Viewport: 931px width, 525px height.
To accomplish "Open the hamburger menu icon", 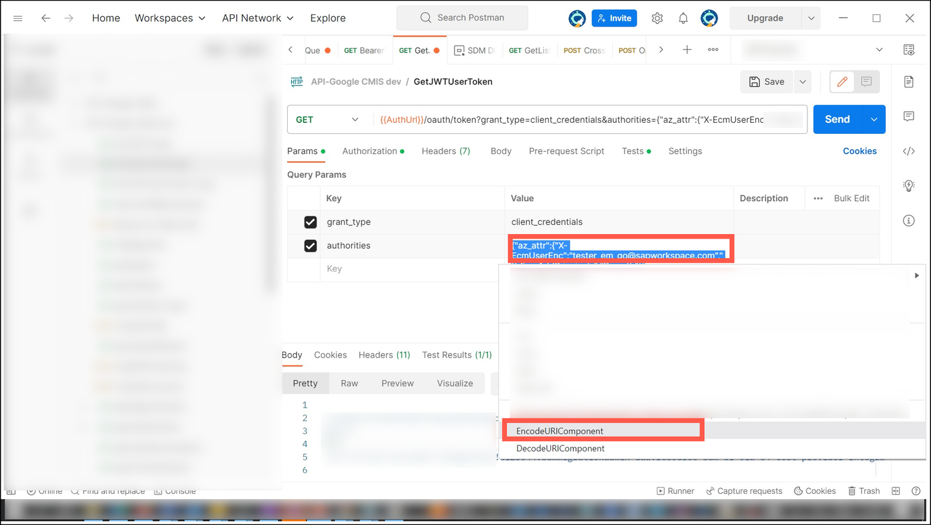I will click(x=18, y=18).
